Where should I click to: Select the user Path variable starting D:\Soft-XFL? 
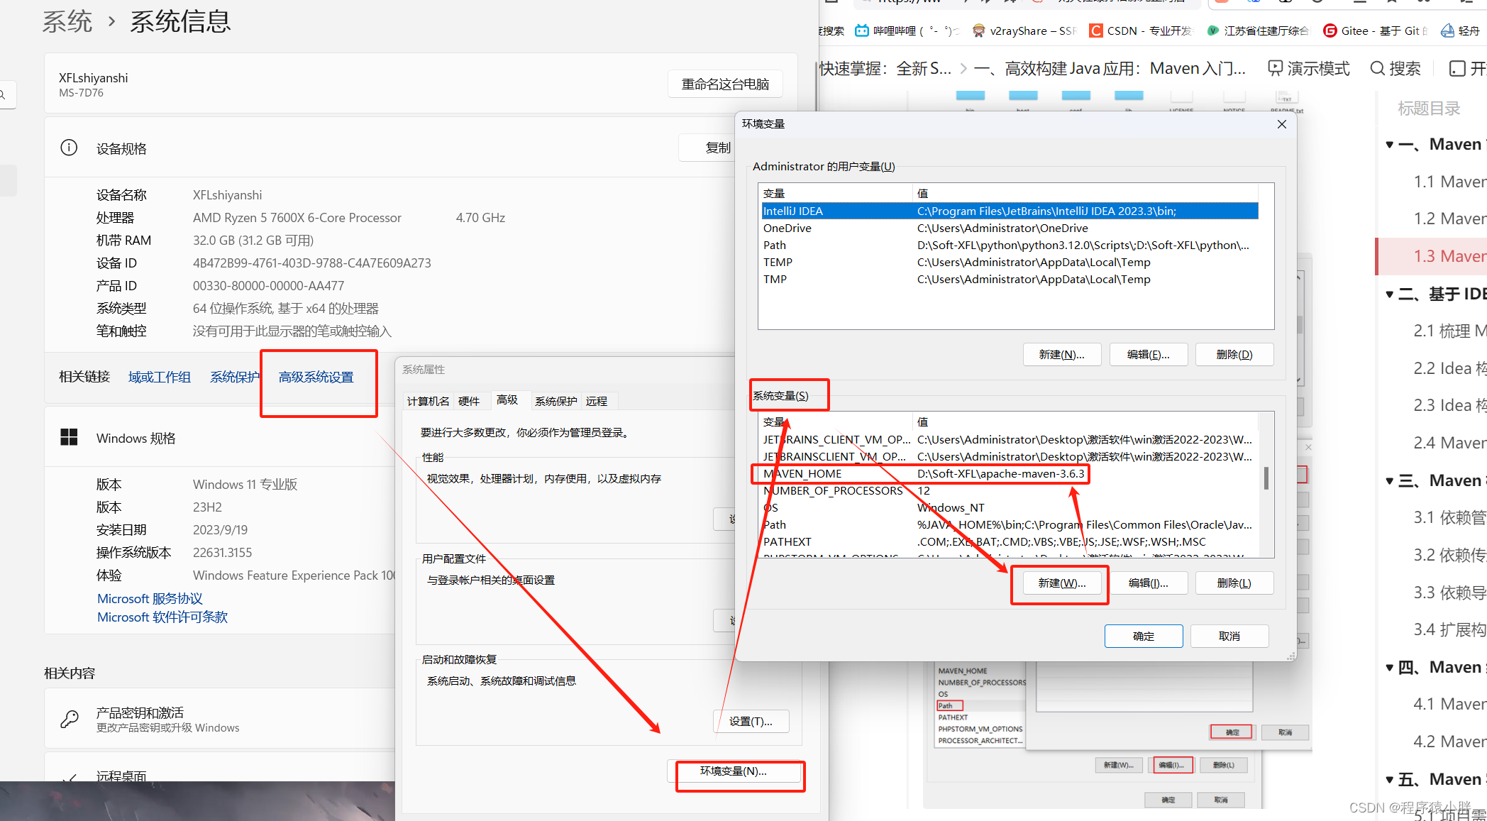pos(1010,245)
